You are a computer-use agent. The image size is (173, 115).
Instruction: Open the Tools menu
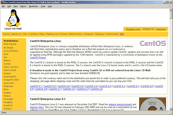click(43, 6)
